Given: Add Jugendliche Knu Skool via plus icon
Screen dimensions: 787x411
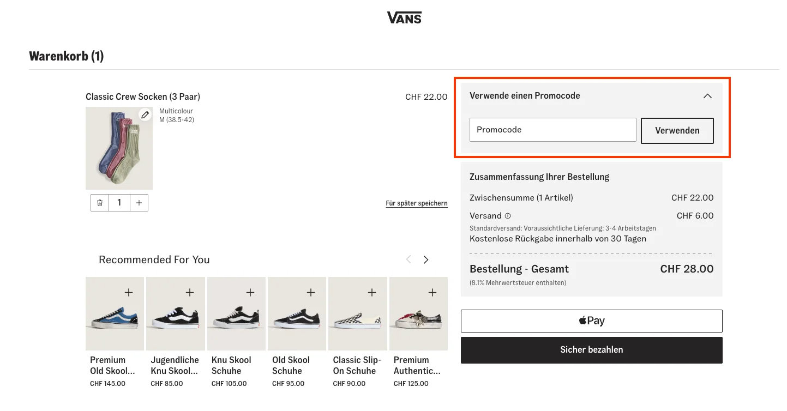Looking at the screenshot, I should click(190, 292).
